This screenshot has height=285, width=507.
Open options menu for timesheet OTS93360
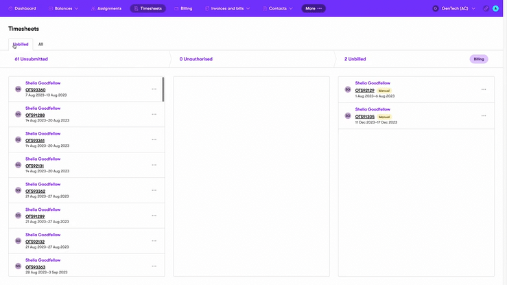(154, 89)
